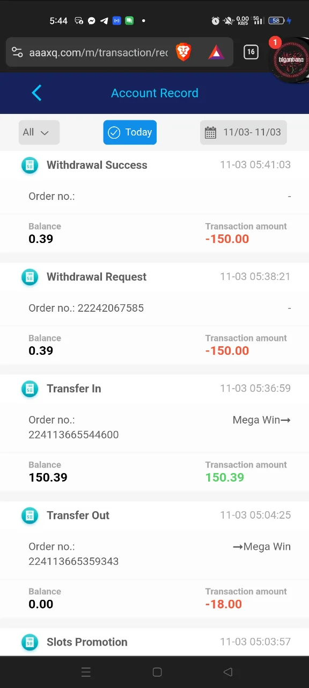Tap the floating profile avatar with badge
Image resolution: width=309 pixels, height=688 pixels.
tap(290, 59)
